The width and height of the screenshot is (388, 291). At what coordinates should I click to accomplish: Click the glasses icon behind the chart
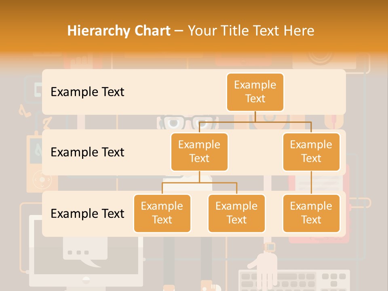coord(185,122)
